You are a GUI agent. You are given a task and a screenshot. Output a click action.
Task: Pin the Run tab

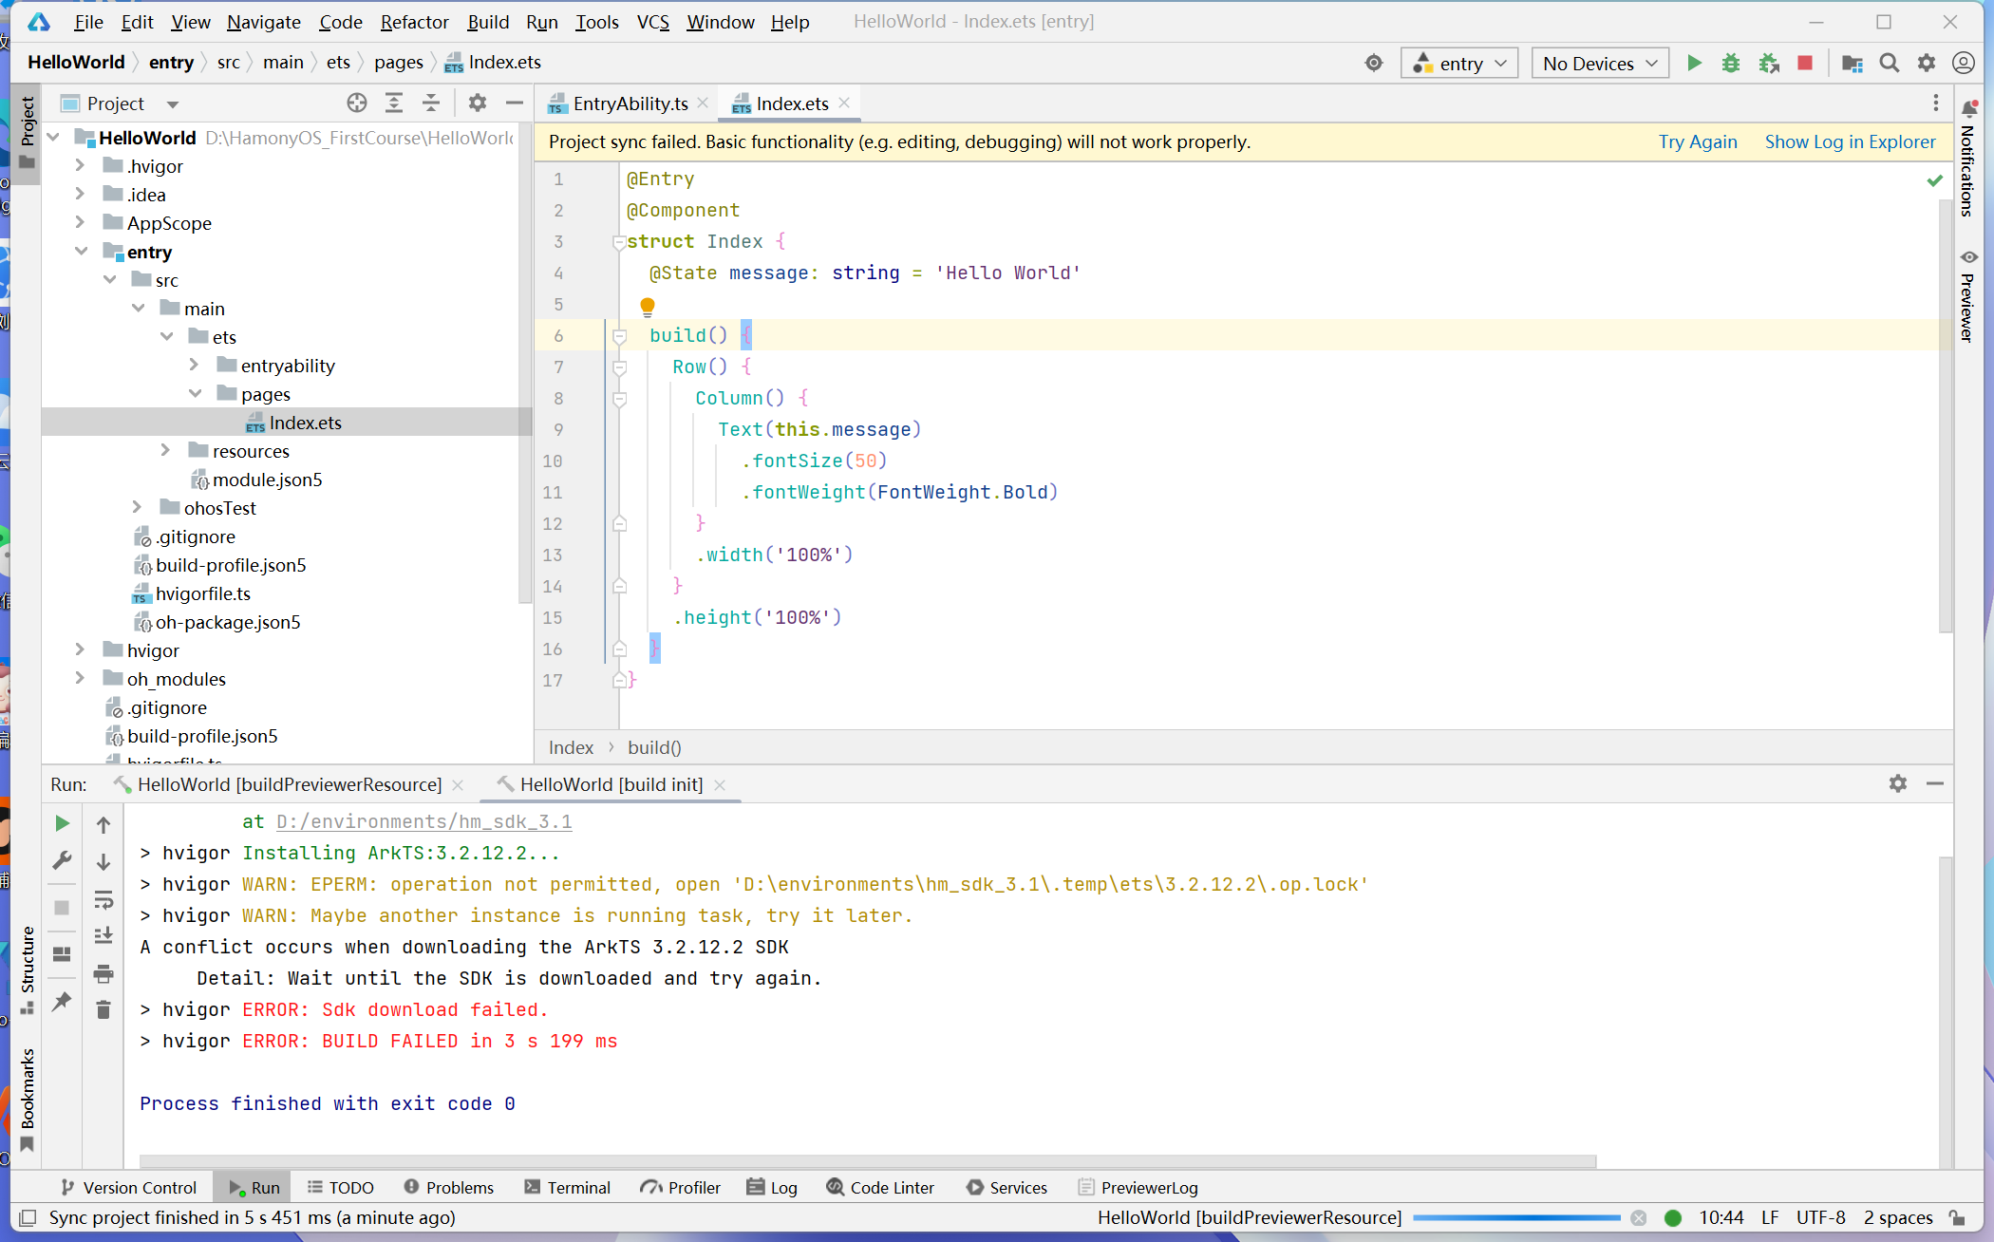62,1002
